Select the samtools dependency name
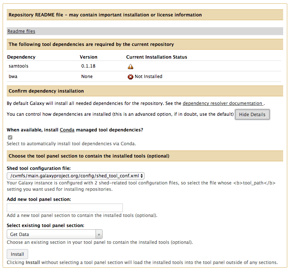The width and height of the screenshot is (288, 270). click(18, 66)
